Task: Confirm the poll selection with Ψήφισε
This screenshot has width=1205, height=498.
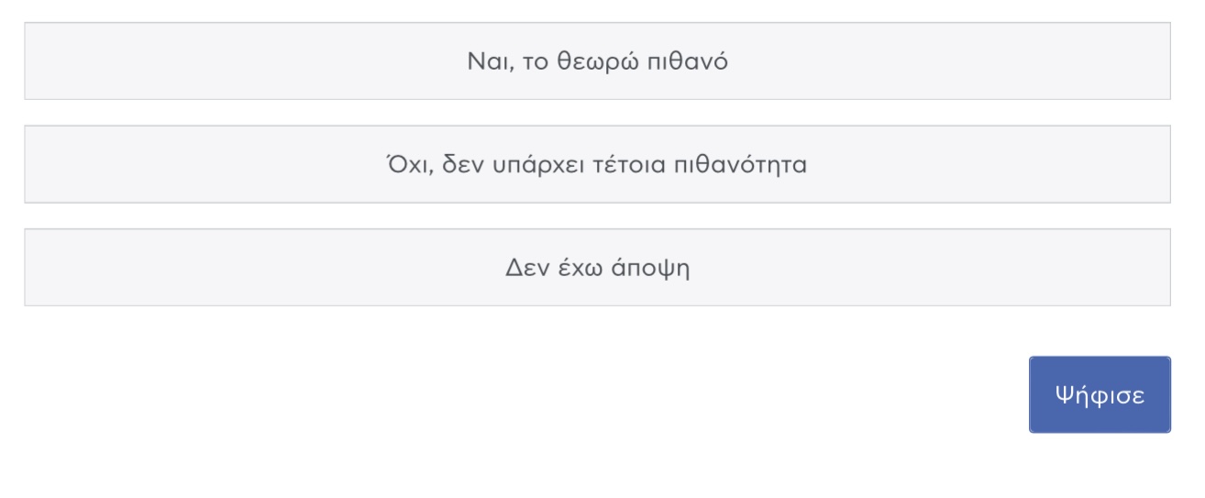Action: (1100, 394)
